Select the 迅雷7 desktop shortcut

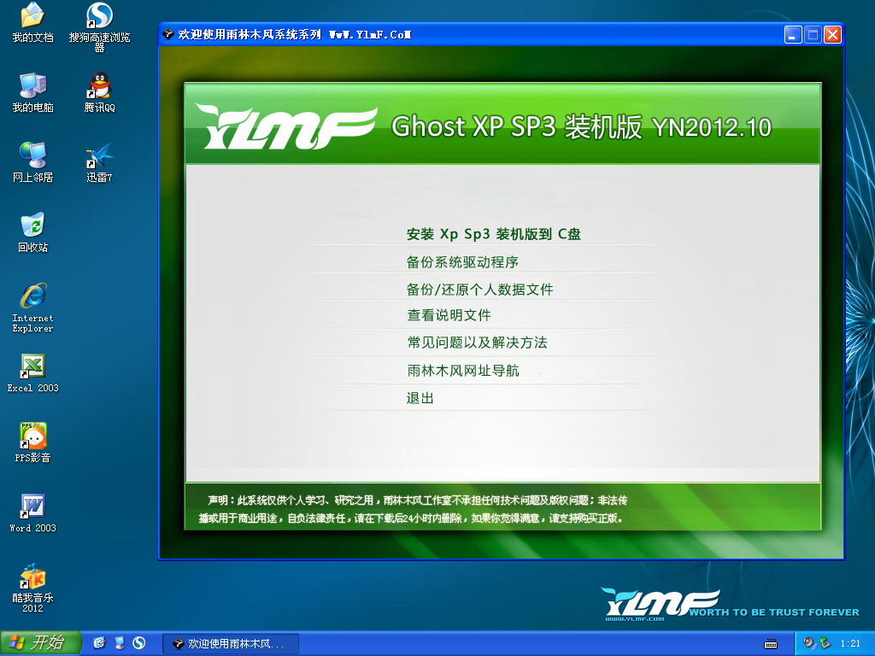coord(99,162)
